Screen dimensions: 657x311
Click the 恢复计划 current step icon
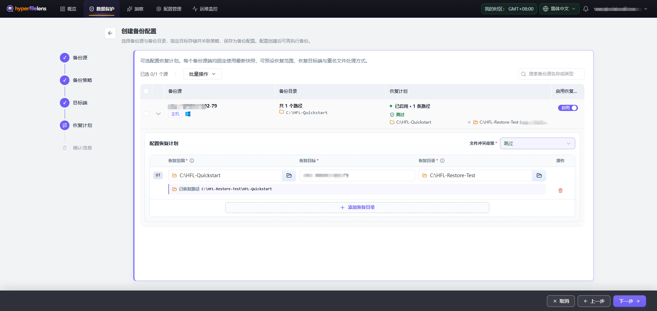coord(65,125)
